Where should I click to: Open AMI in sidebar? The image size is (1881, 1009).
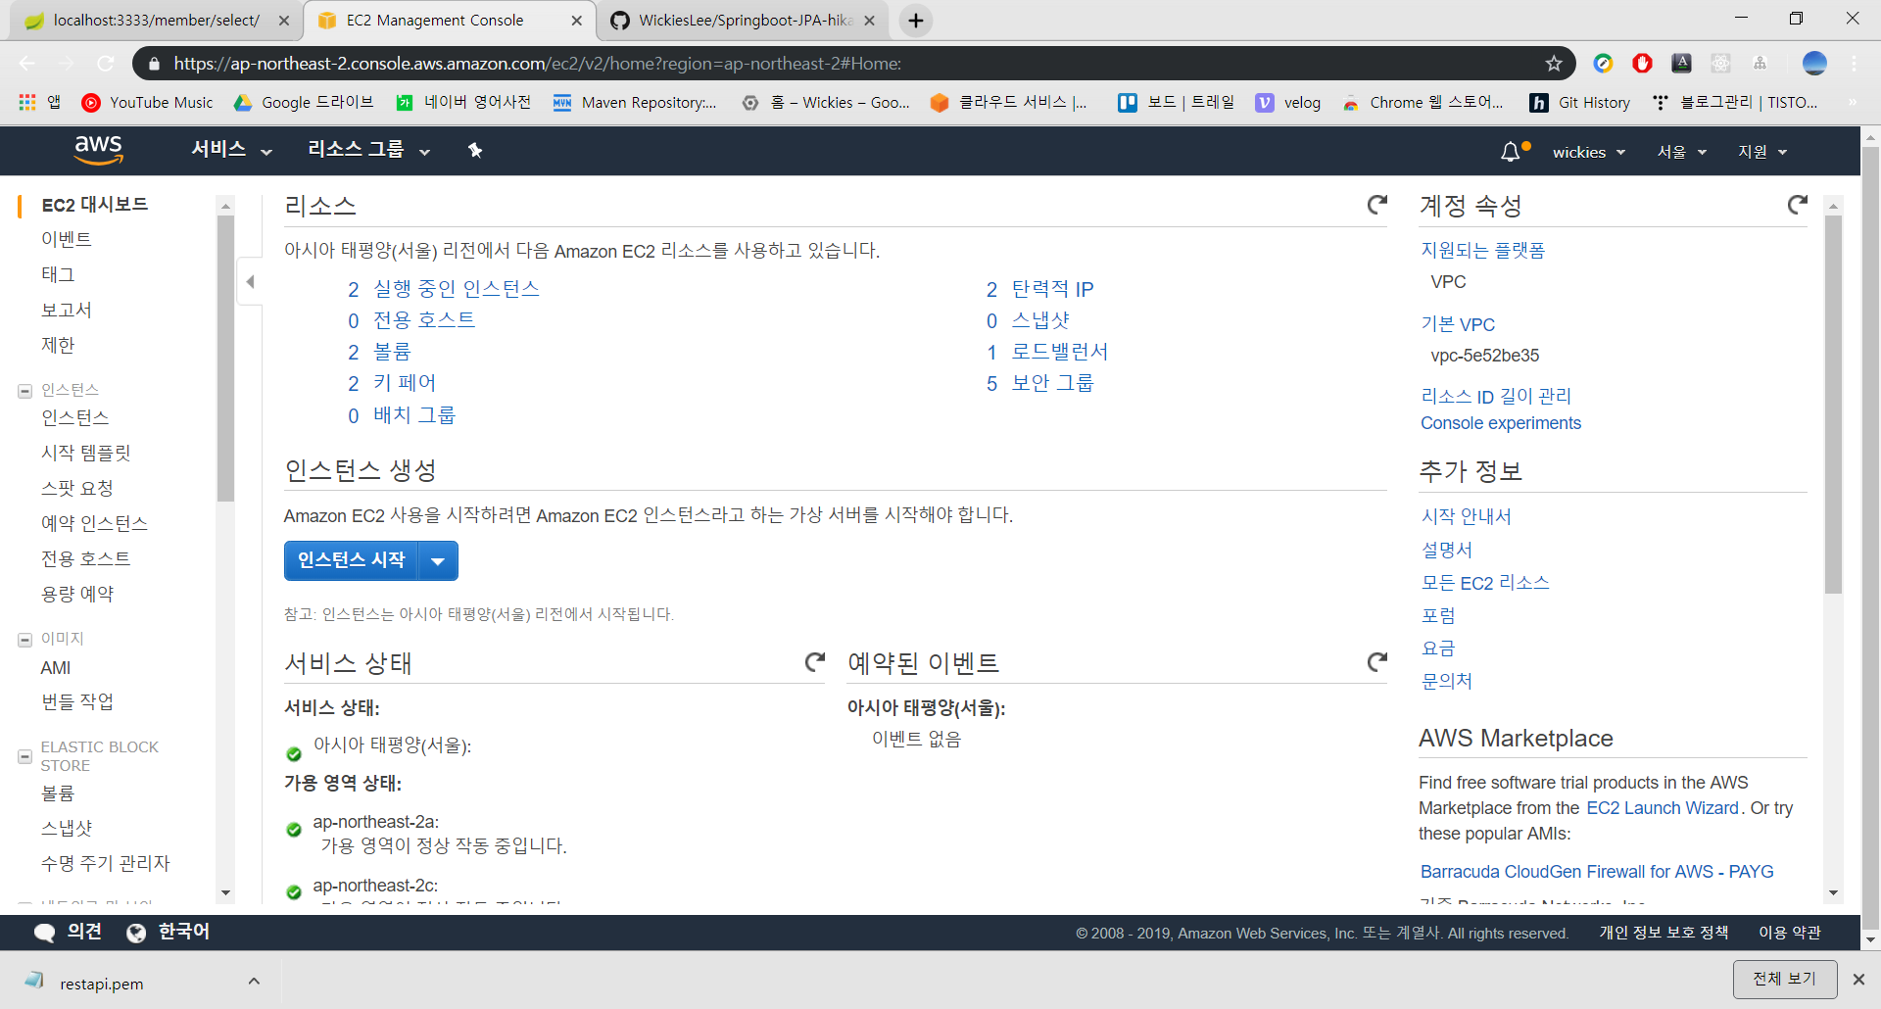tap(56, 667)
